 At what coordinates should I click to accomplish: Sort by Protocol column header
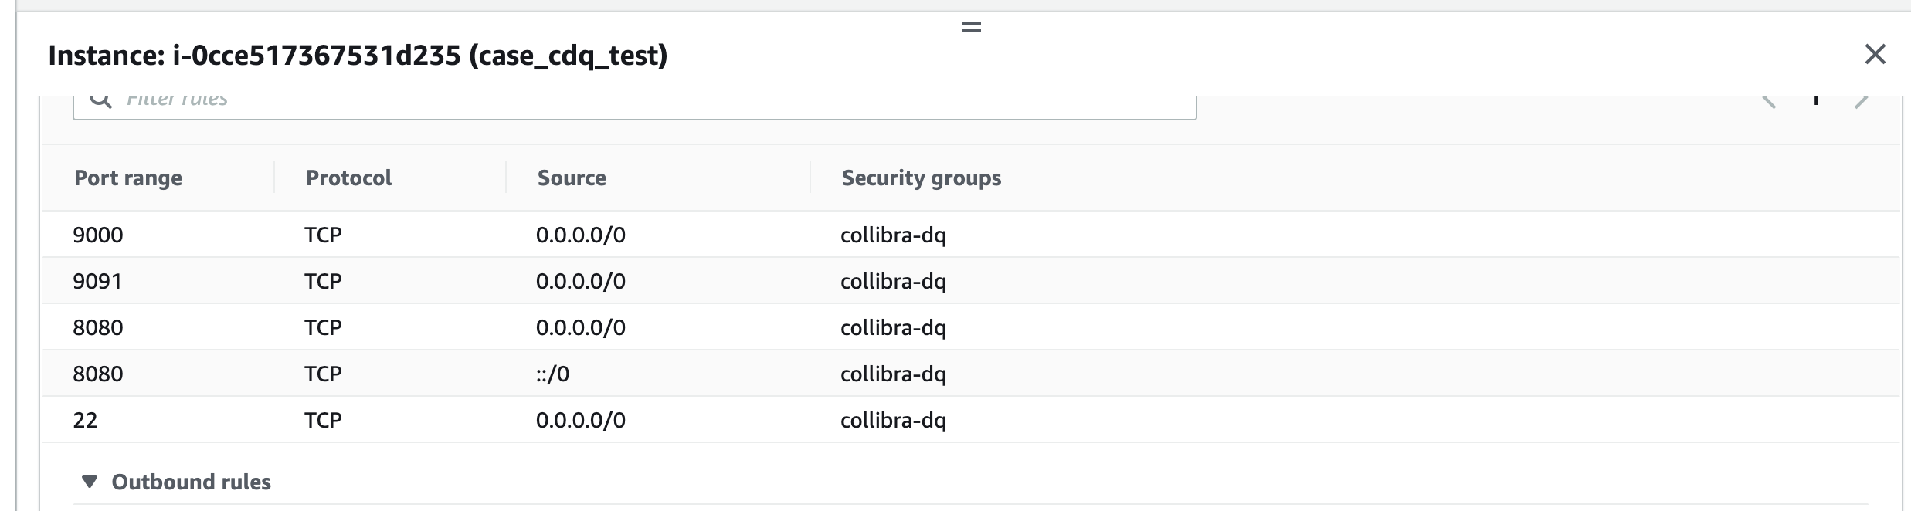348,178
